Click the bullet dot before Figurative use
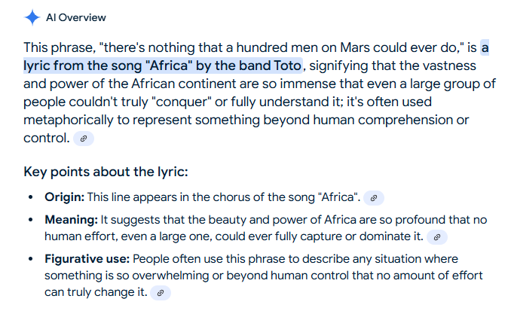Screen dimensions: 511x317 30,258
